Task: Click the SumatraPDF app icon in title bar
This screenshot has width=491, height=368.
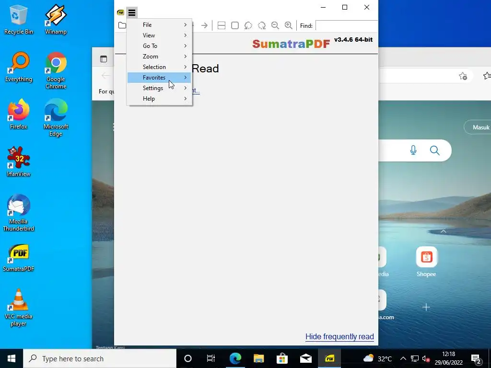Action: pos(120,12)
